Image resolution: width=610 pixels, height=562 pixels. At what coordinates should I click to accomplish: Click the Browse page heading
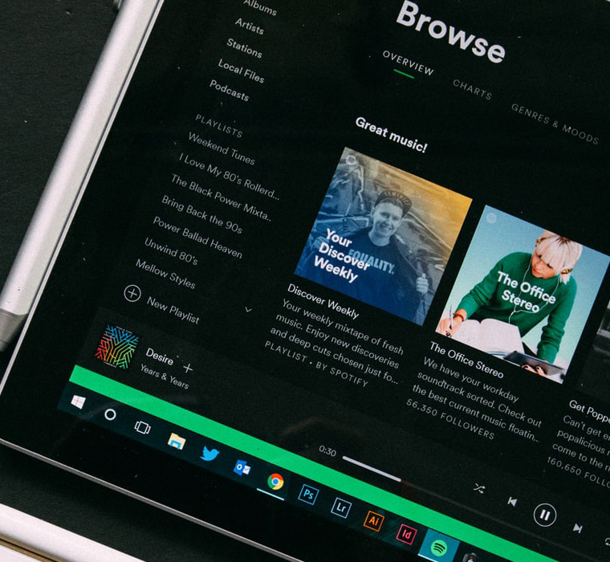450,32
